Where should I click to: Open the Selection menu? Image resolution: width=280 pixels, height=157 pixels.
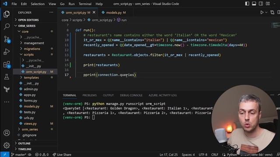(38, 4)
